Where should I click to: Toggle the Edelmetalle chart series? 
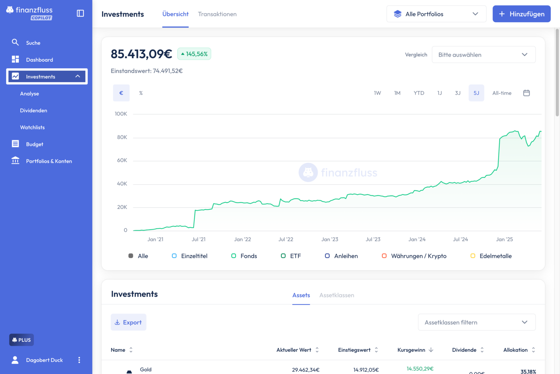click(x=491, y=256)
